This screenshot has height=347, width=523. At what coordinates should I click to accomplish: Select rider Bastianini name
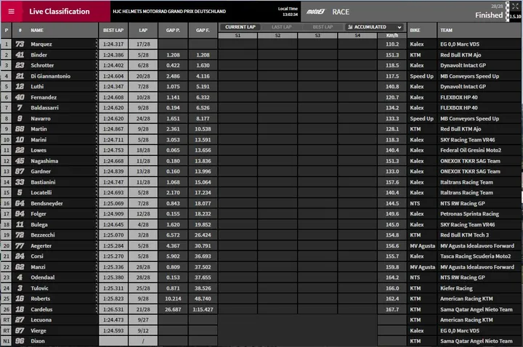tap(43, 182)
